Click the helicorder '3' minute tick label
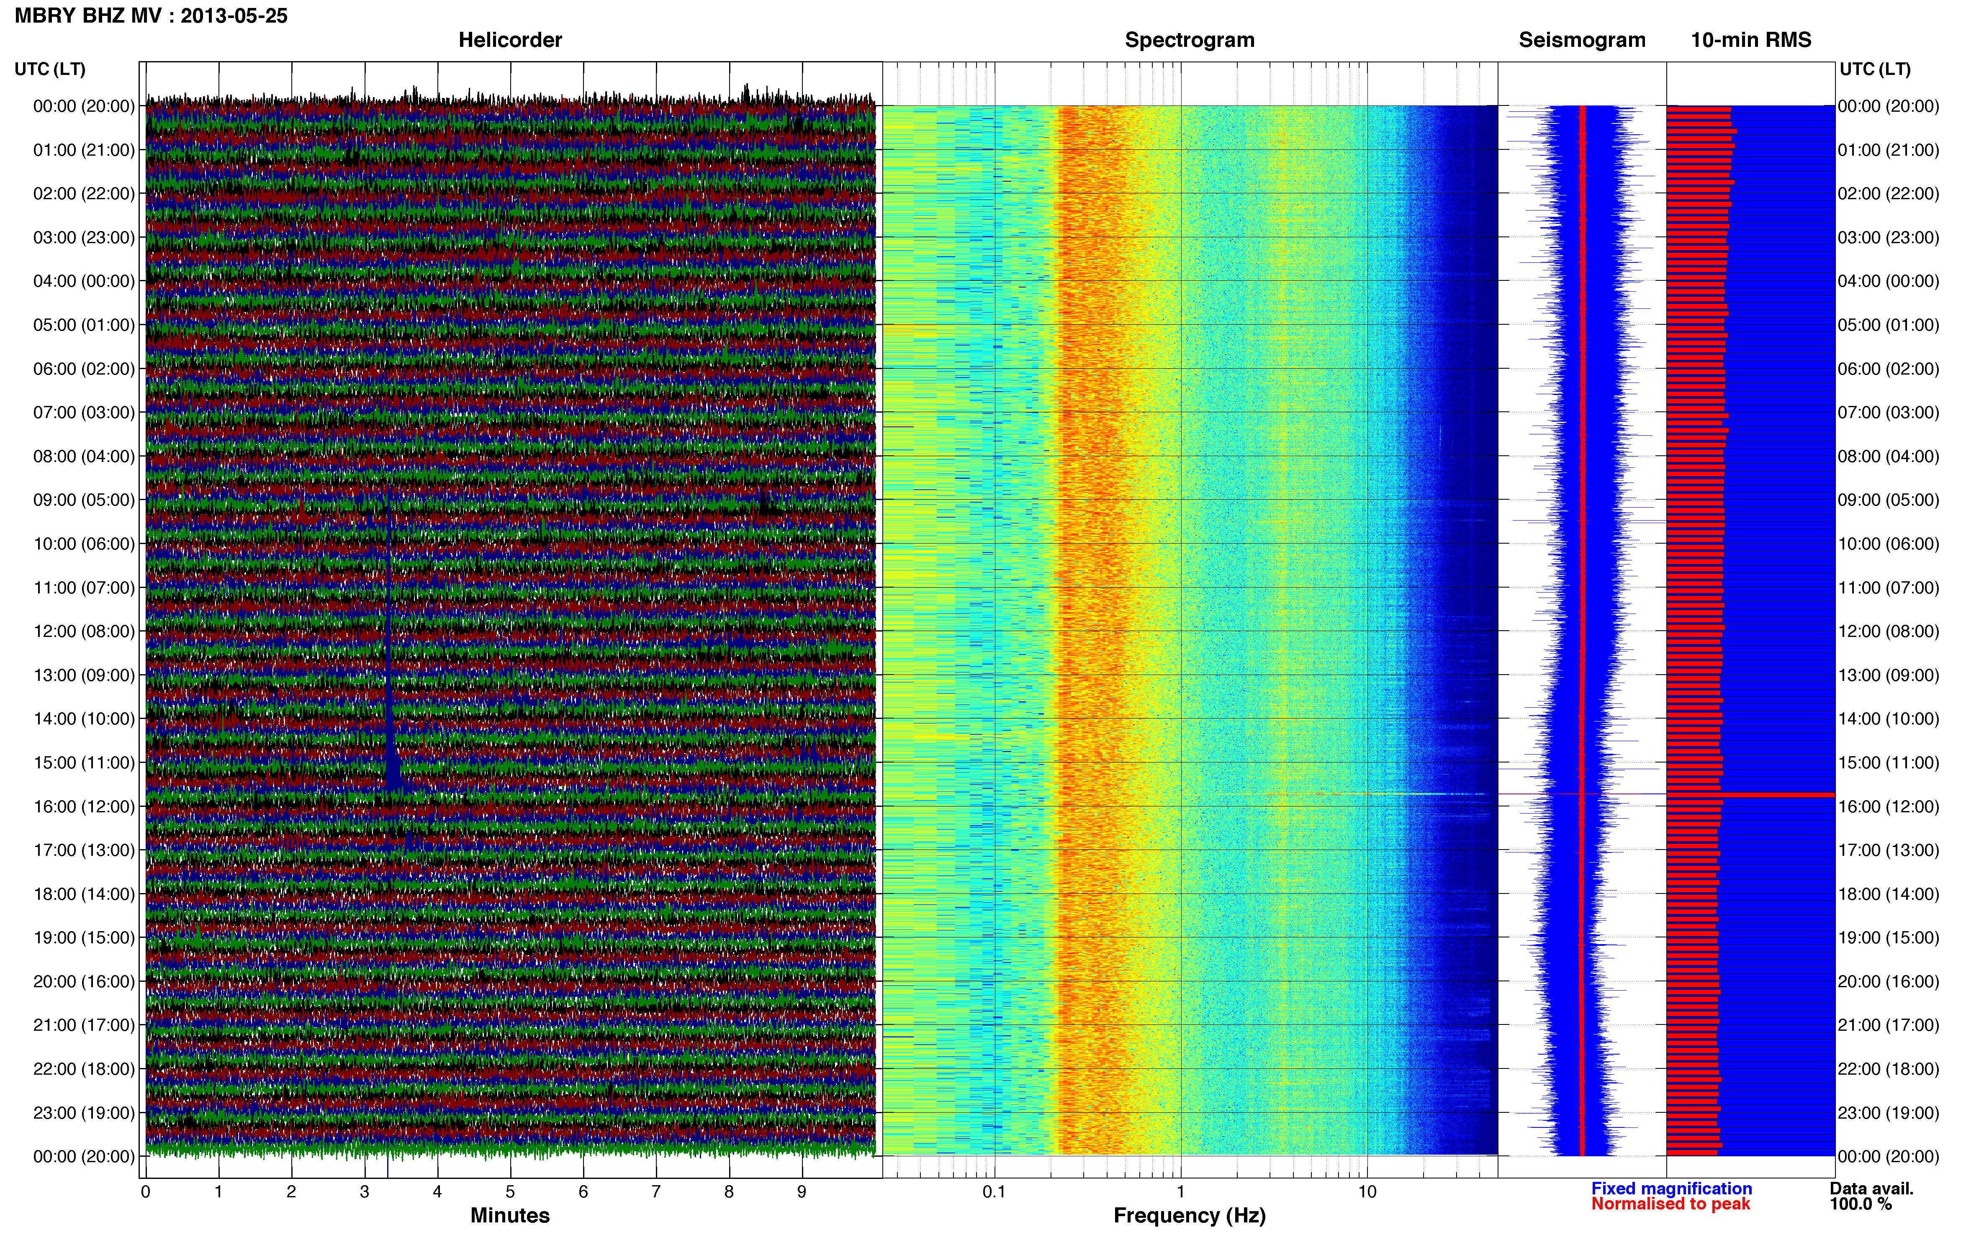1984x1240 pixels. 364,1191
